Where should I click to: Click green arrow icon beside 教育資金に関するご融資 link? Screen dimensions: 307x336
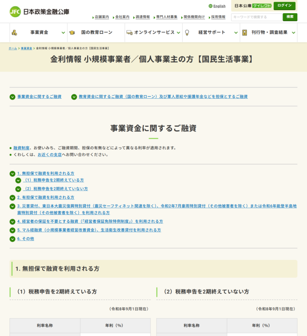(74, 97)
